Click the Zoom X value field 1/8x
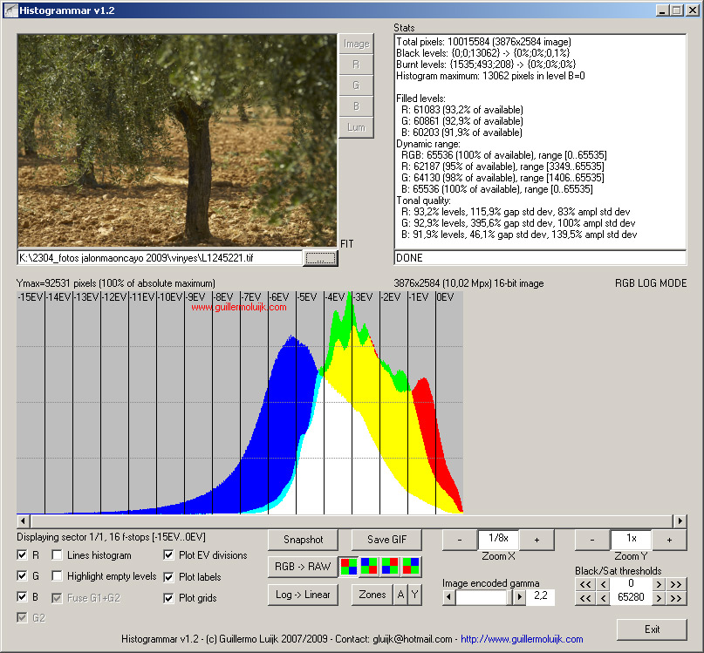This screenshot has width=704, height=653. click(498, 539)
